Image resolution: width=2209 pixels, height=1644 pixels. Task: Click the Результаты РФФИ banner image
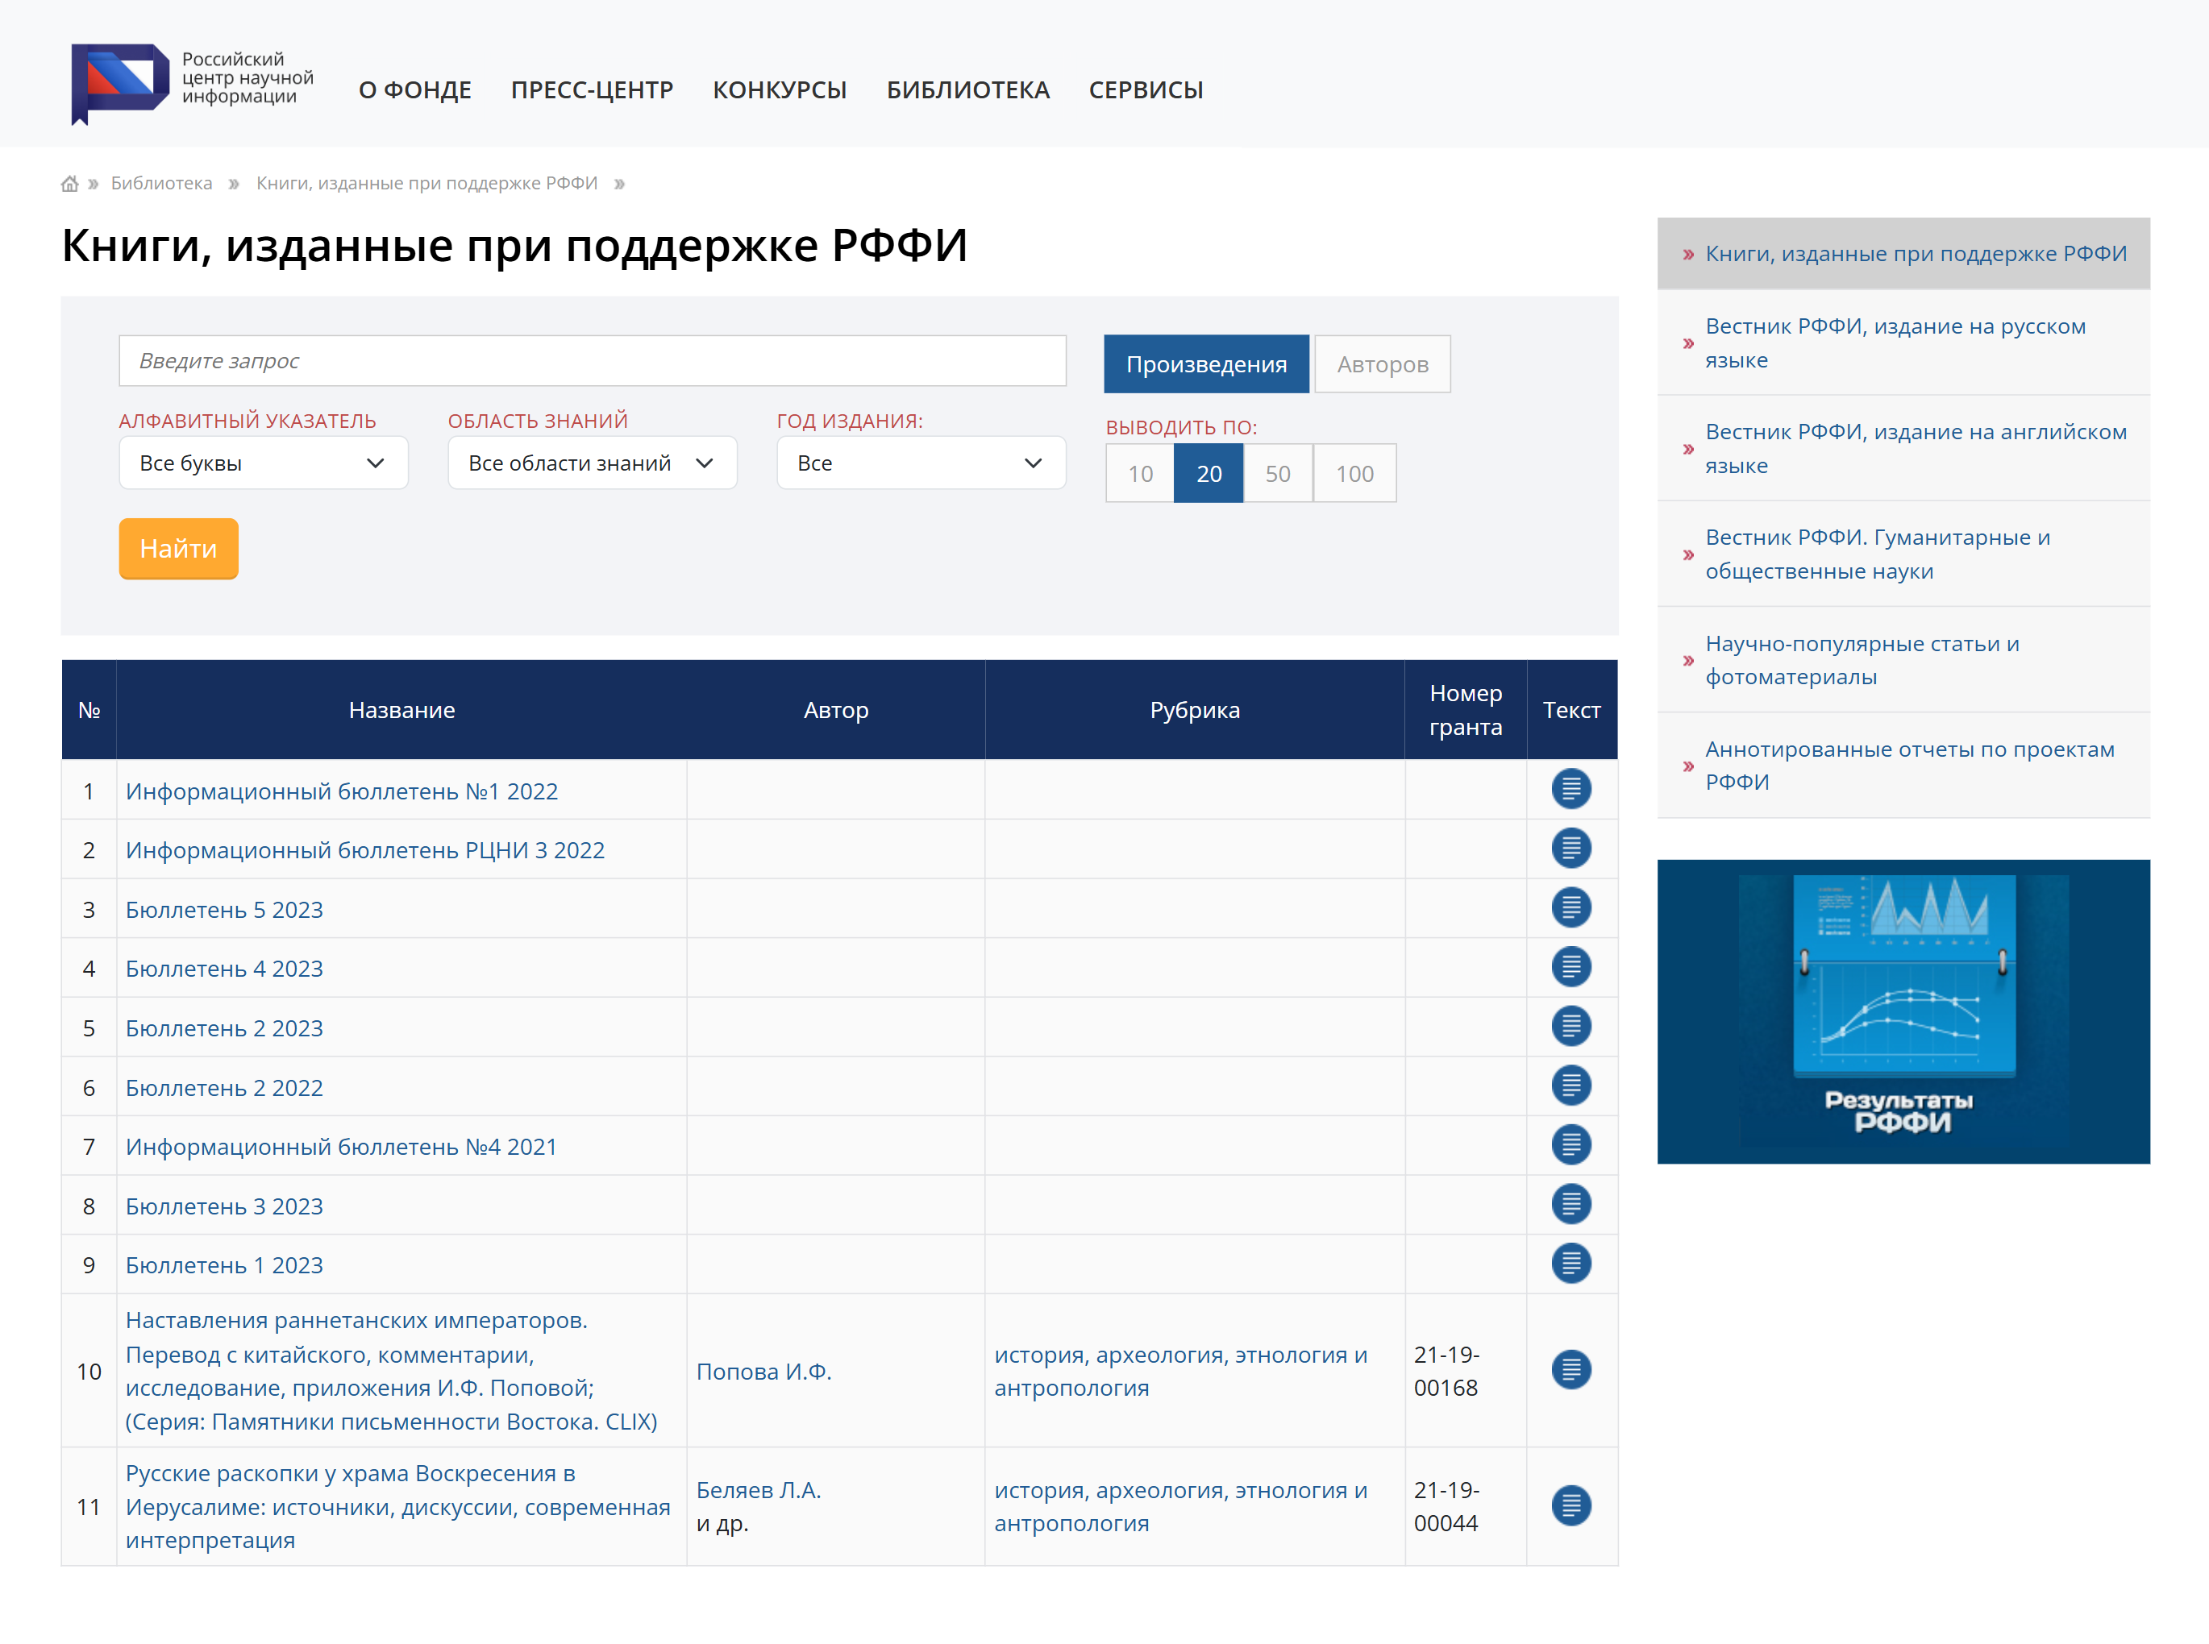point(1903,1011)
